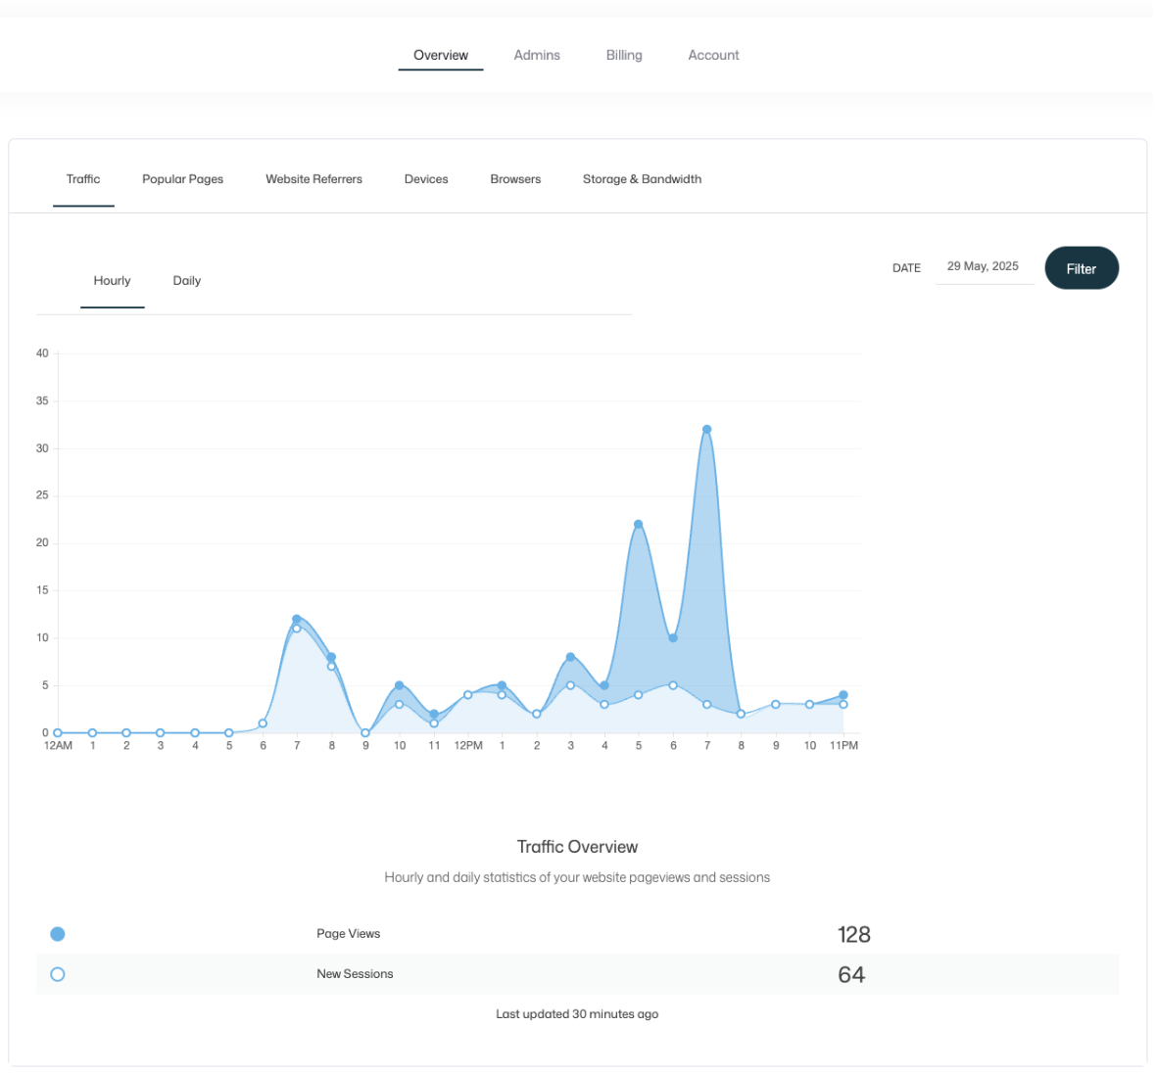1156x1073 pixels.
Task: Open the Storage & Bandwidth tab
Action: coord(644,180)
